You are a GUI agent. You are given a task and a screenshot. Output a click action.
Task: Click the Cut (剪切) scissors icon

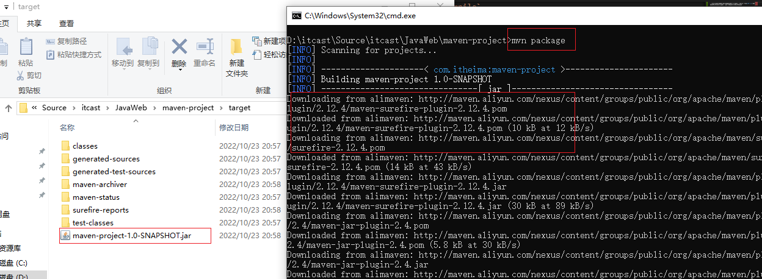click(21, 76)
